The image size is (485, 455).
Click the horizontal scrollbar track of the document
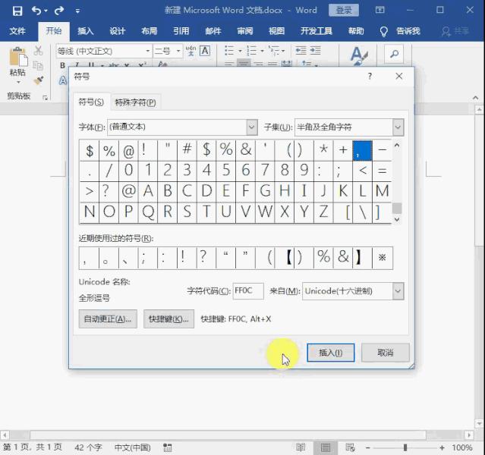coord(228,435)
